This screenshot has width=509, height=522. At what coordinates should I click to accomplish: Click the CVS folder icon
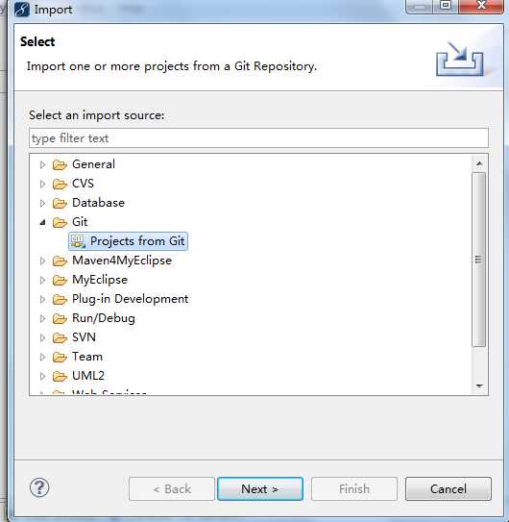[x=60, y=184]
